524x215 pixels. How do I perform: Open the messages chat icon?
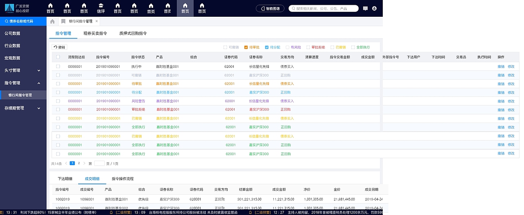pyautogui.click(x=365, y=8)
